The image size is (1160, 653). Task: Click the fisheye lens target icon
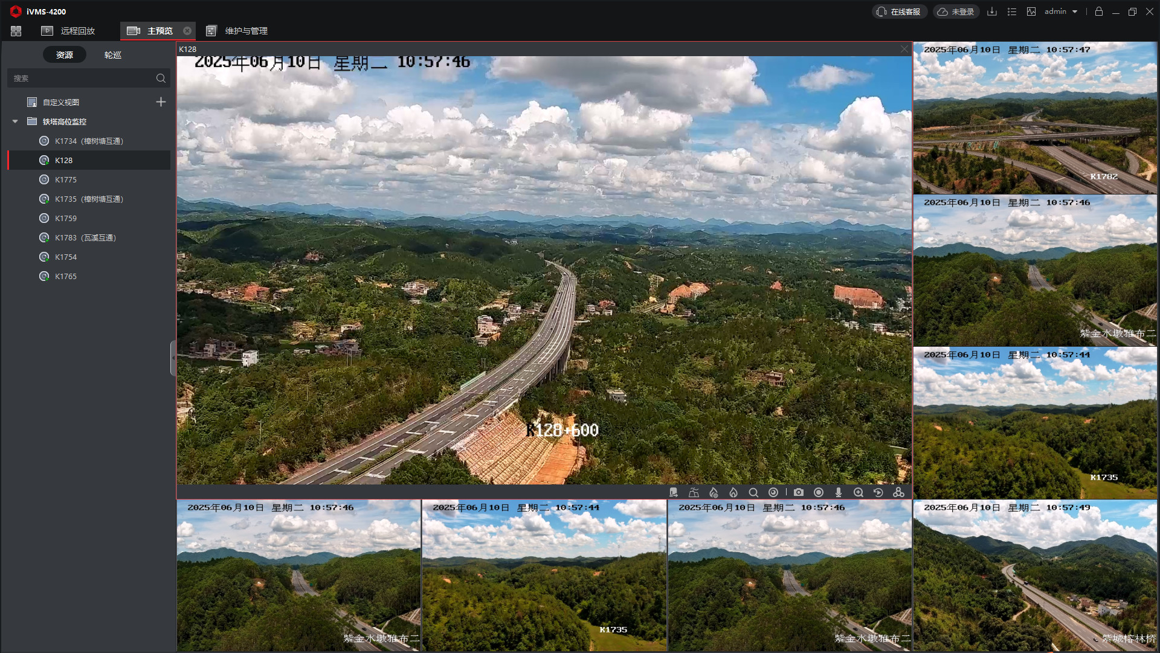(773, 492)
